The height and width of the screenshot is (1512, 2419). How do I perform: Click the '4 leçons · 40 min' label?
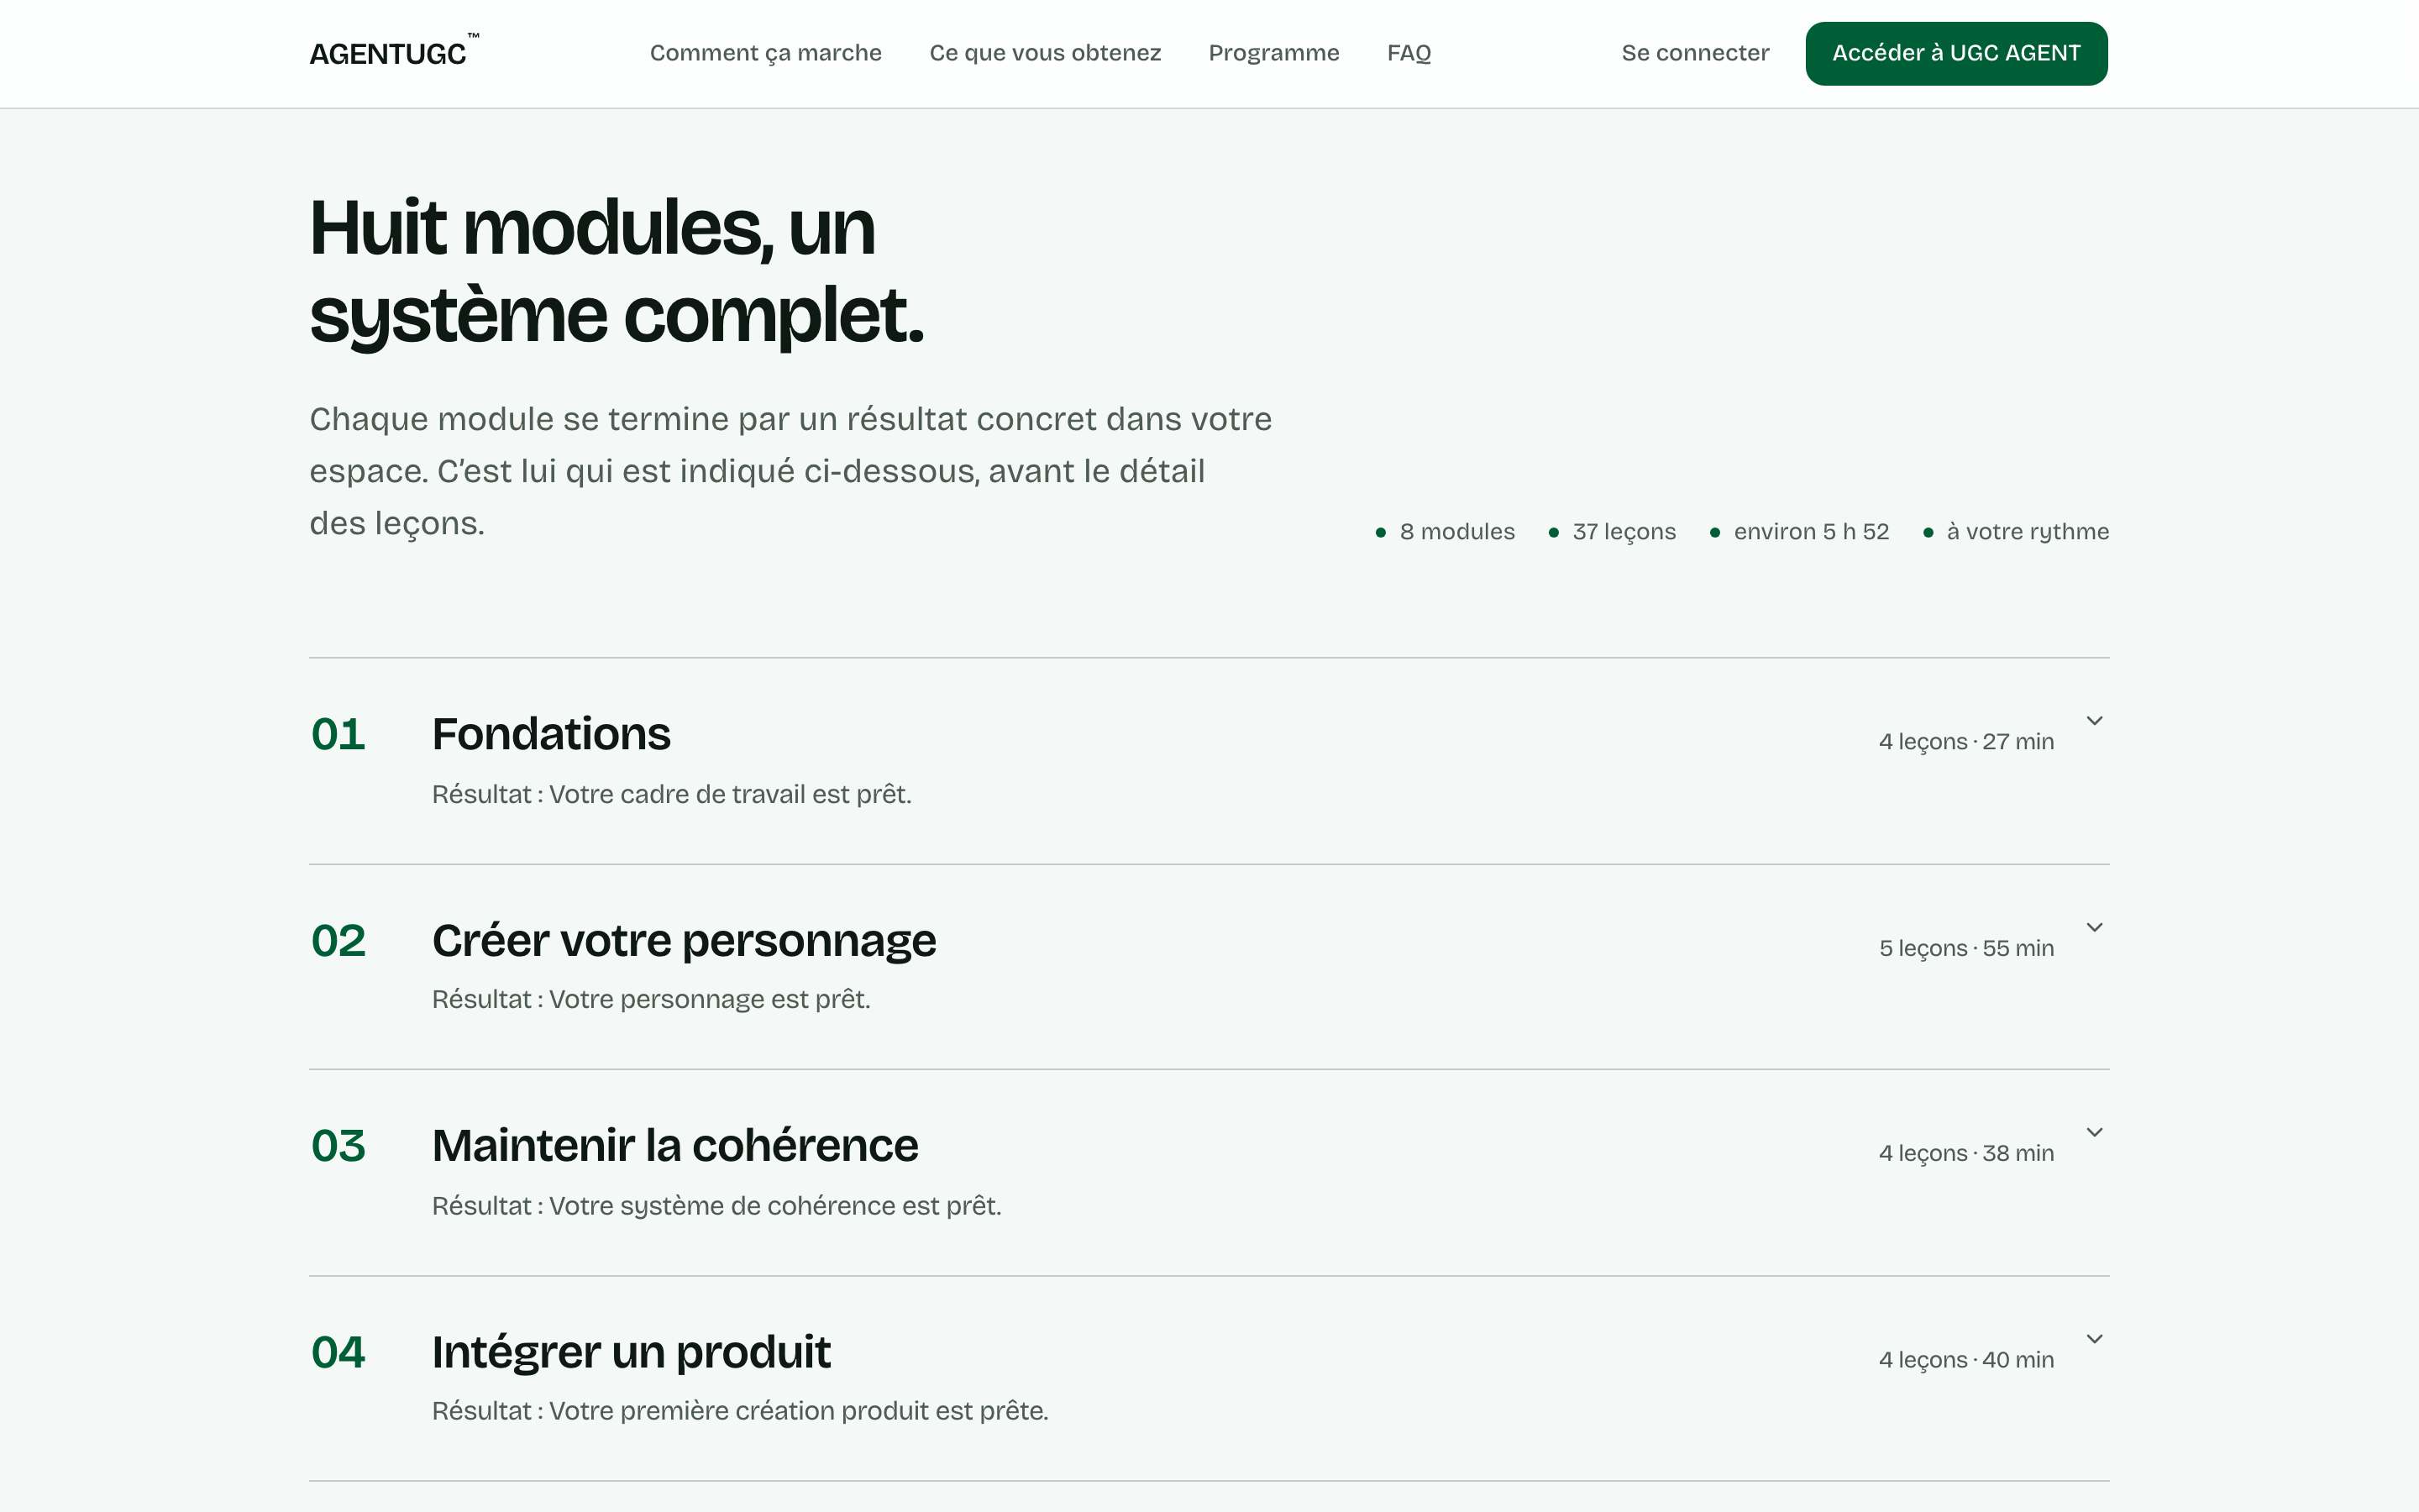[1966, 1360]
